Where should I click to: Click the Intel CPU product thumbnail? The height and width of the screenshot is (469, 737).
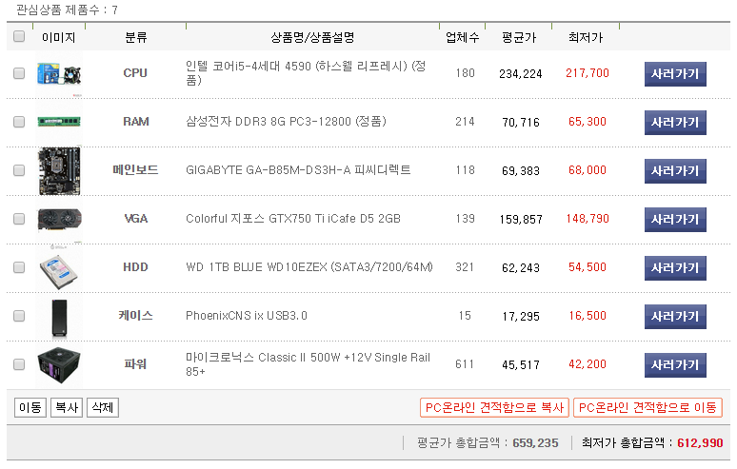click(59, 74)
